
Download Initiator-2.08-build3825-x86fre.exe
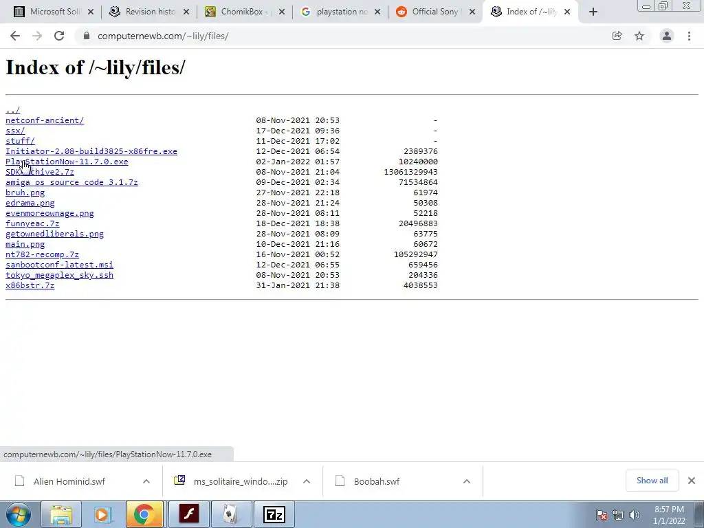(x=91, y=151)
